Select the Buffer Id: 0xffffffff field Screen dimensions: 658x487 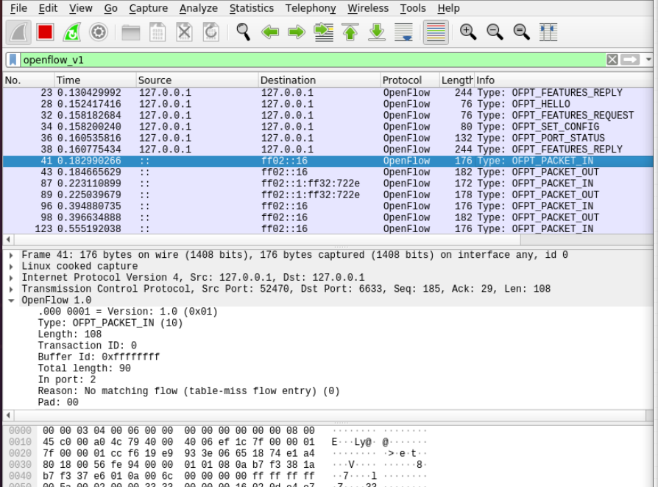point(99,357)
